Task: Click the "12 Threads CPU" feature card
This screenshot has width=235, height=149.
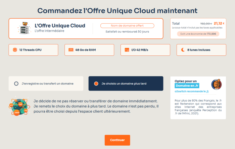Action: point(33,50)
